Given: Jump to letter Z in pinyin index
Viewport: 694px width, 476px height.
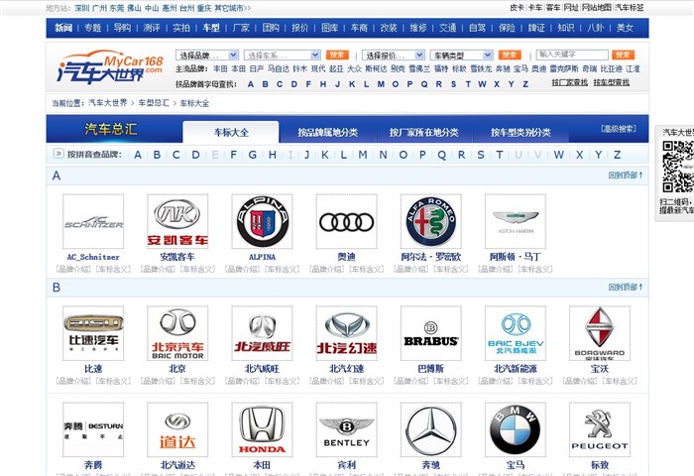Looking at the screenshot, I should coord(617,155).
